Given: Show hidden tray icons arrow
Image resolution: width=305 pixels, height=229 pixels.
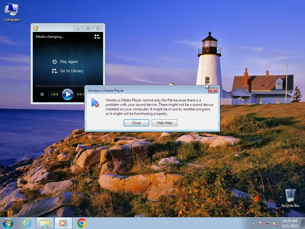Looking at the screenshot, I should pos(253,224).
